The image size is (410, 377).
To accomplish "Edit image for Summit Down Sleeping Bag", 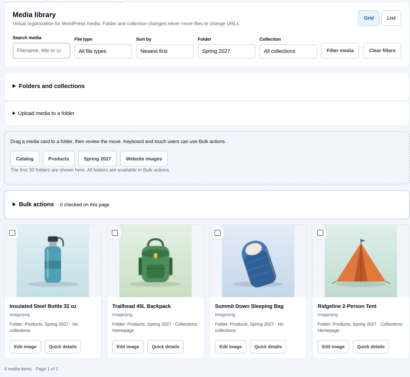I will pos(231,347).
